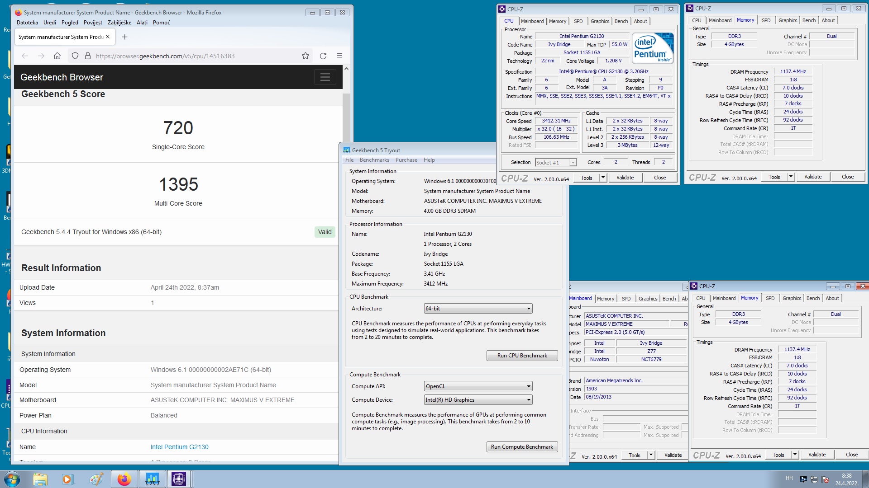
Task: Click the BIOS date 08/19/2013 value
Action: [x=598, y=397]
